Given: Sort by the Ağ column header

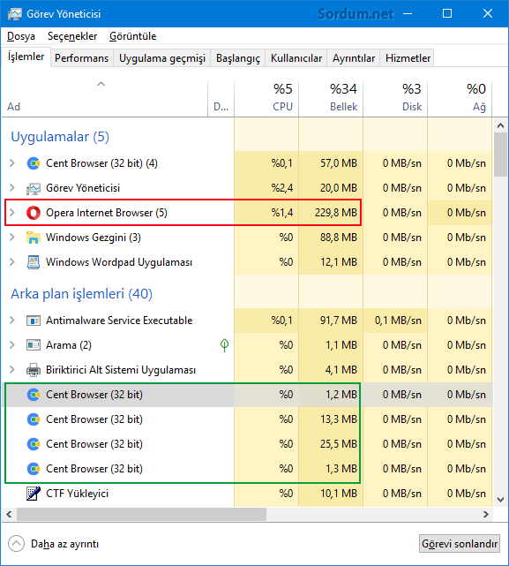Looking at the screenshot, I should (460, 99).
